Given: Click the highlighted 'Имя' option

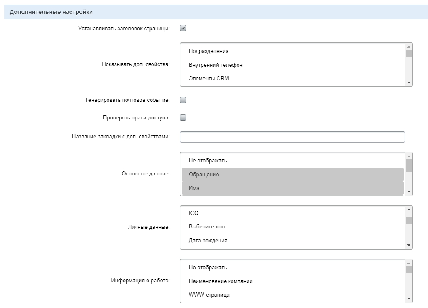Looking at the screenshot, I should tap(293, 188).
